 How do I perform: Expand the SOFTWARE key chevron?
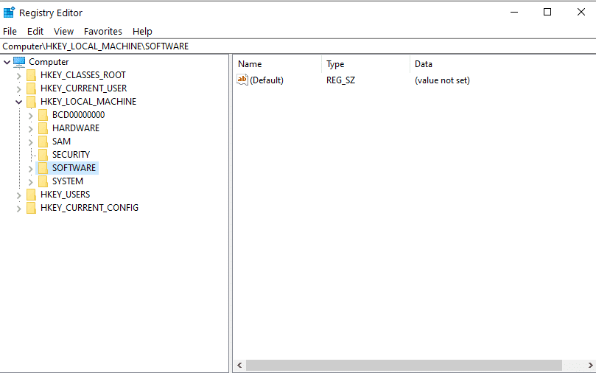[30, 168]
